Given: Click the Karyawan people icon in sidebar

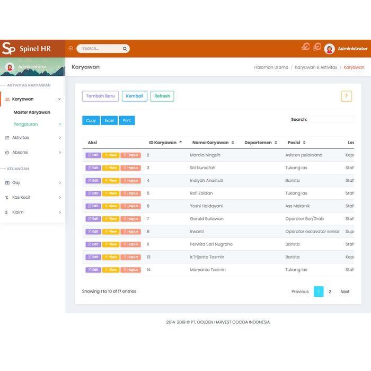Looking at the screenshot, I should coord(7,99).
